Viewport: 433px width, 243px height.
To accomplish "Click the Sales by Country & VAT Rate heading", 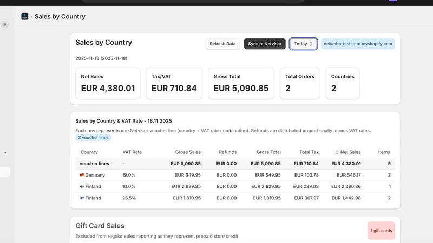I will pyautogui.click(x=123, y=121).
